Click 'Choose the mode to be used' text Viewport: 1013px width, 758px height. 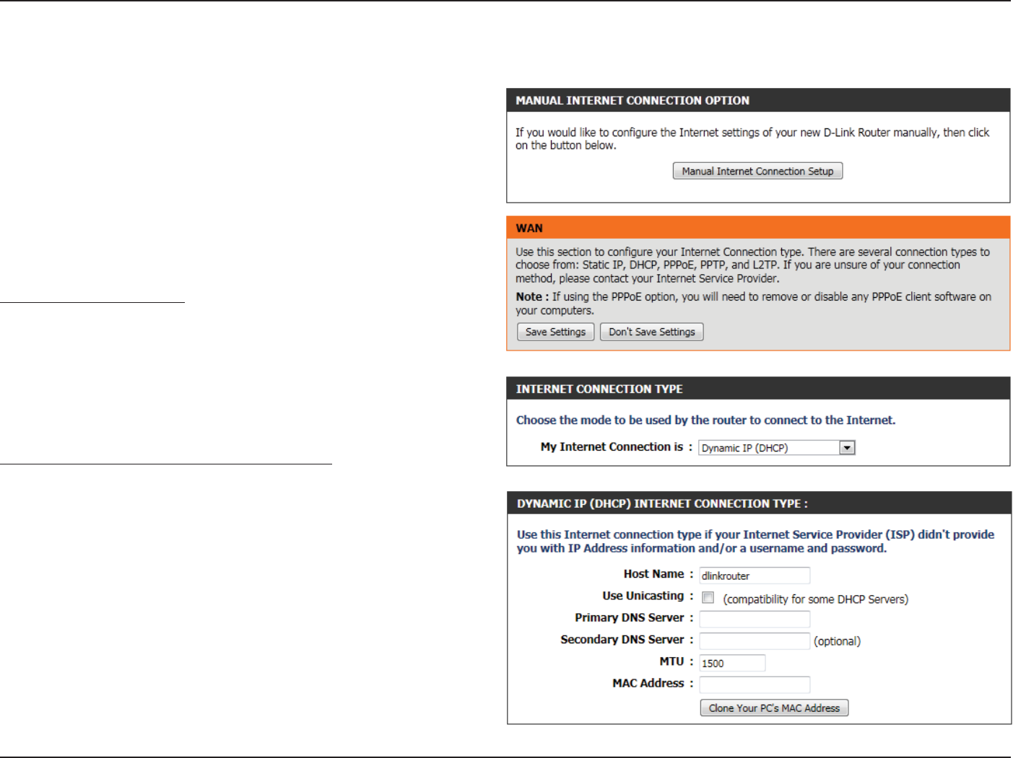(x=705, y=420)
